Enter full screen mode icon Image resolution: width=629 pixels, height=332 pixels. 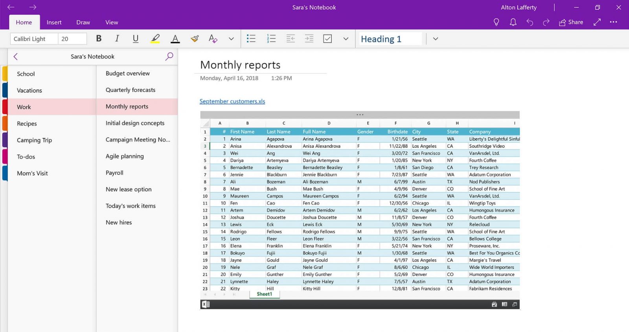click(597, 22)
